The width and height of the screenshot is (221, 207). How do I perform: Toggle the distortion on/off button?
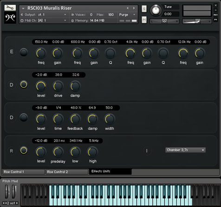(24, 84)
